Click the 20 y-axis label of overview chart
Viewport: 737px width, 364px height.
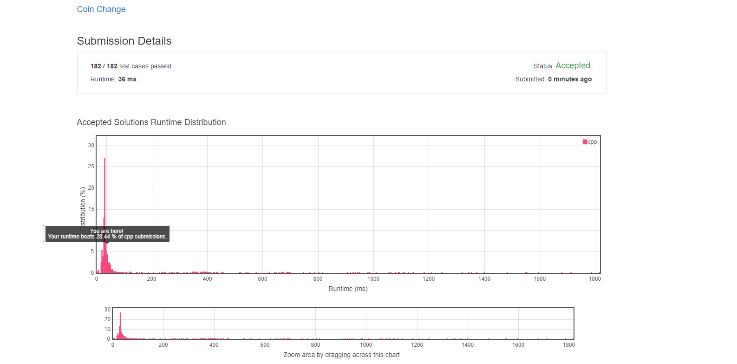tap(107, 319)
